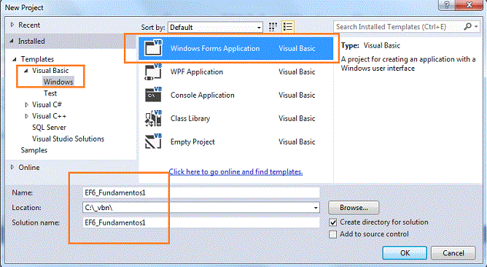Open search options dropdown arrow
The height and width of the screenshot is (267, 487).
476,27
